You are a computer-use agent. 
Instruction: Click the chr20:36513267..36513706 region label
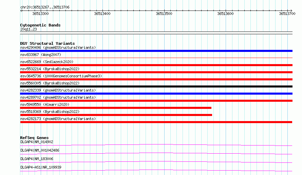(45, 7)
